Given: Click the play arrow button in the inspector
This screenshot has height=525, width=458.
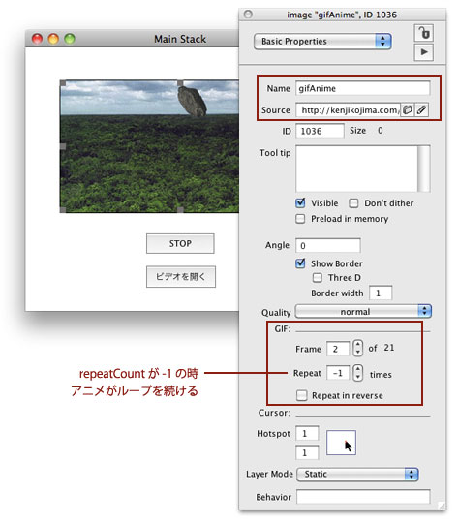Looking at the screenshot, I should 423,52.
